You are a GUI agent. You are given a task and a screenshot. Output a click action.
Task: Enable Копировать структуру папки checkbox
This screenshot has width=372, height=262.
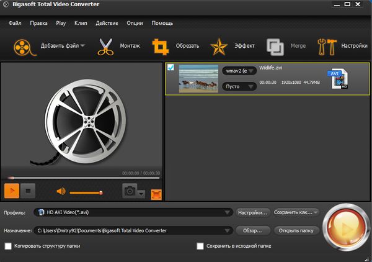8,246
